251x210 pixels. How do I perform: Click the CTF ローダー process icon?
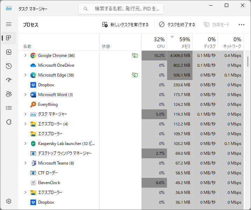(x=33, y=173)
